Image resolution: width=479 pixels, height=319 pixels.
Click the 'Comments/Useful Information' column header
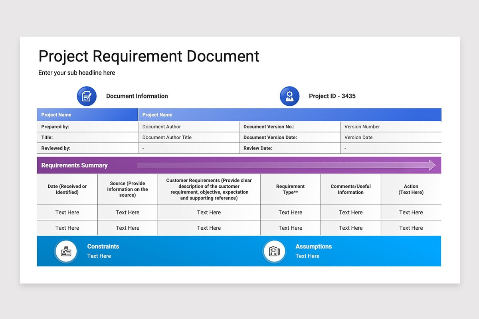(351, 189)
